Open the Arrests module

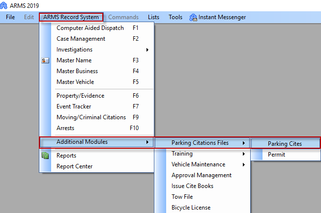[97, 128]
